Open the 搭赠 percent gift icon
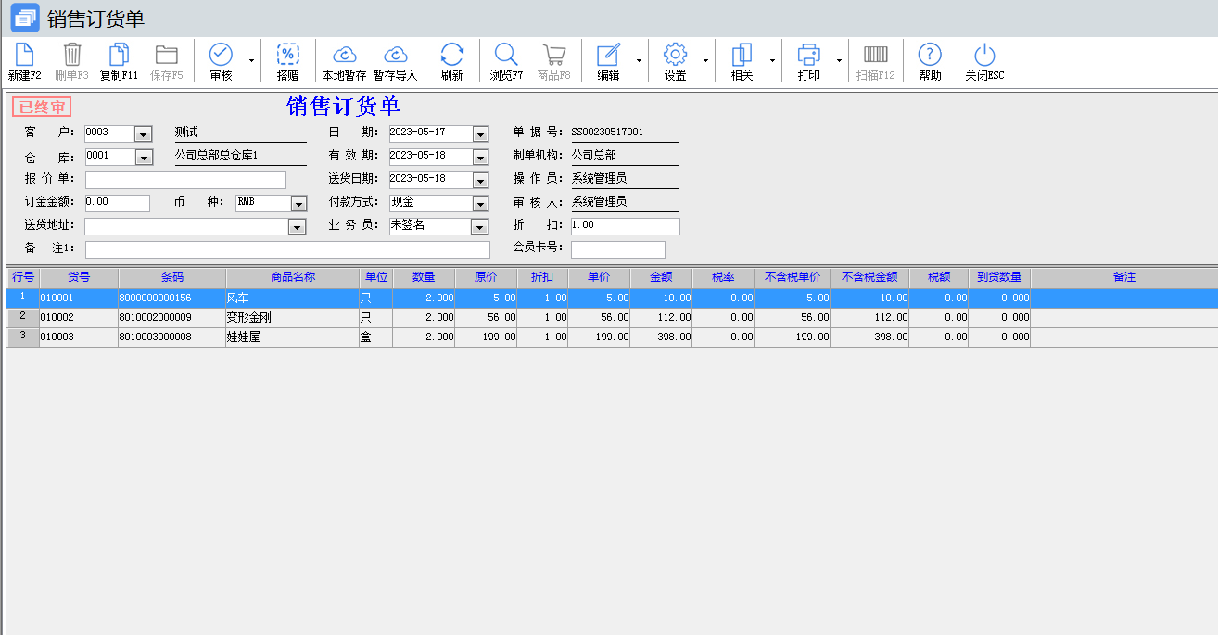 click(287, 56)
